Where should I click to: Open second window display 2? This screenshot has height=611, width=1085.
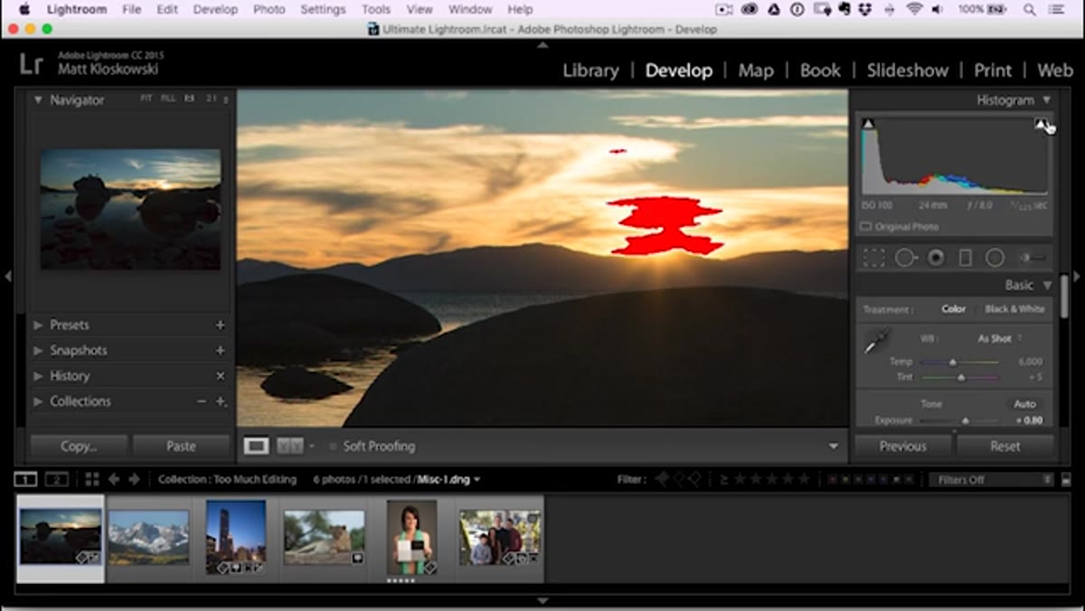point(56,479)
